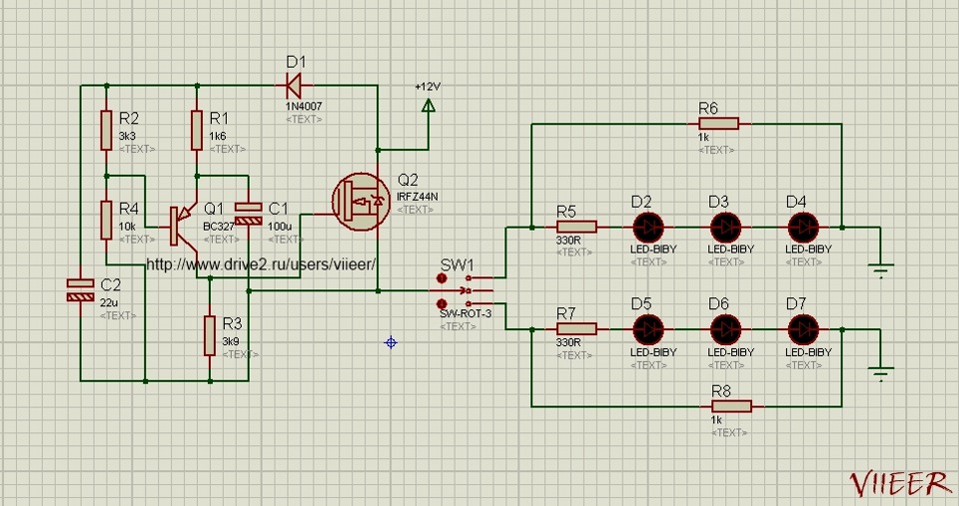Screen dimensions: 959x506
Task: Click the blue origin crosshair marker
Action: [x=391, y=342]
